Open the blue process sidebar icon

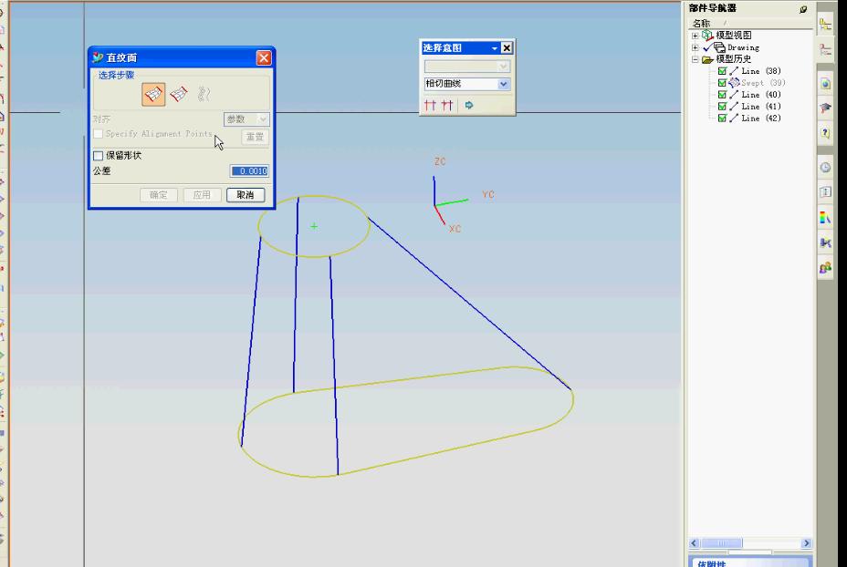coord(825,242)
